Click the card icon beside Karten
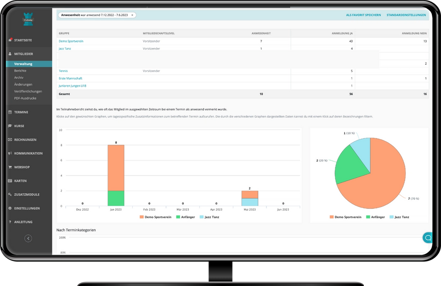The width and height of the screenshot is (441, 286). pyautogui.click(x=10, y=181)
